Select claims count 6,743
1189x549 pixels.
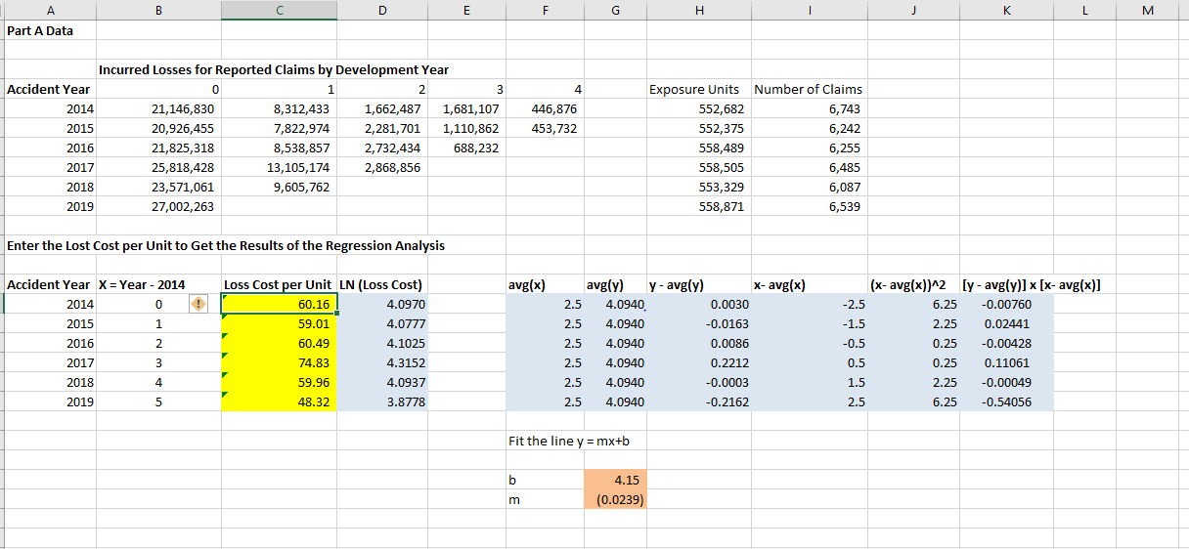pos(844,108)
